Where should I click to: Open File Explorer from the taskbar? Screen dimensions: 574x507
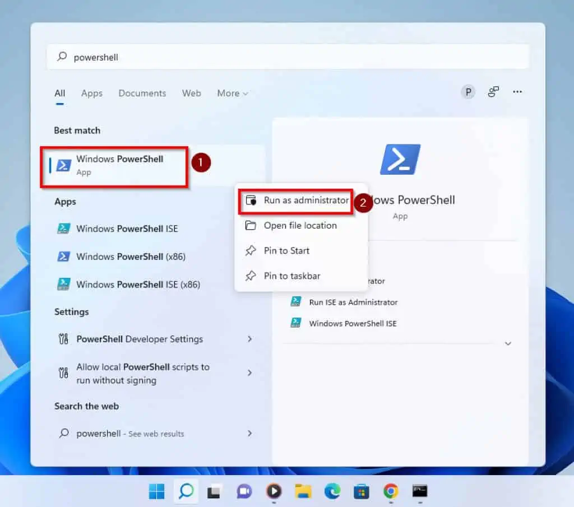[303, 491]
